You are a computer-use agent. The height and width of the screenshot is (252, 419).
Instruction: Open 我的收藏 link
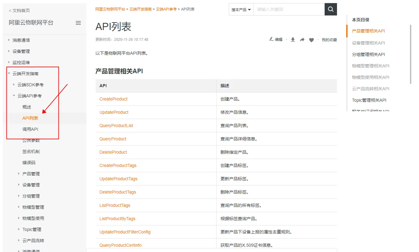coord(329,40)
